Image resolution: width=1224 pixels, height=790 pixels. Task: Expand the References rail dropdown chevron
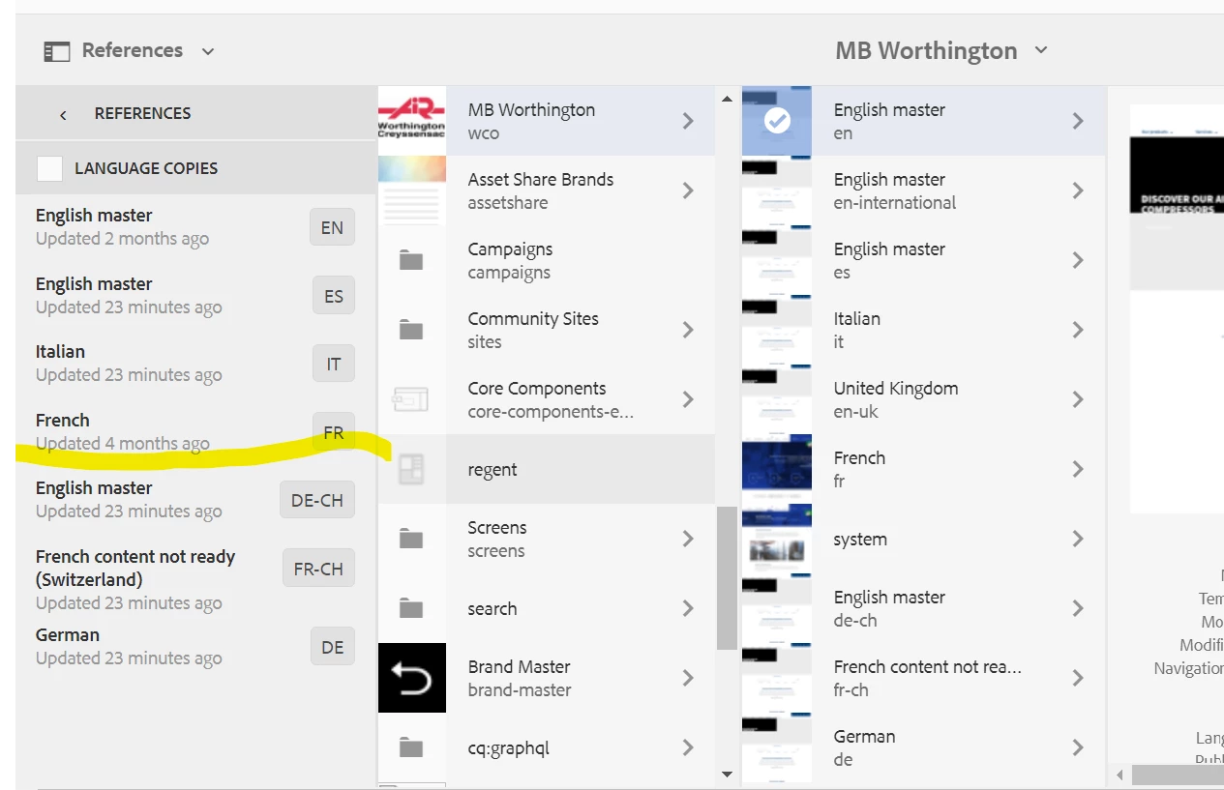(x=208, y=52)
